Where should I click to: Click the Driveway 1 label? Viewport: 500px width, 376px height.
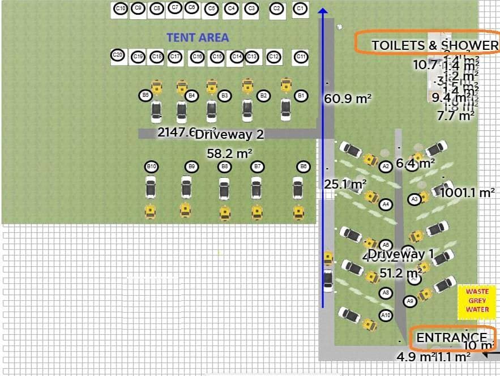[x=401, y=254]
